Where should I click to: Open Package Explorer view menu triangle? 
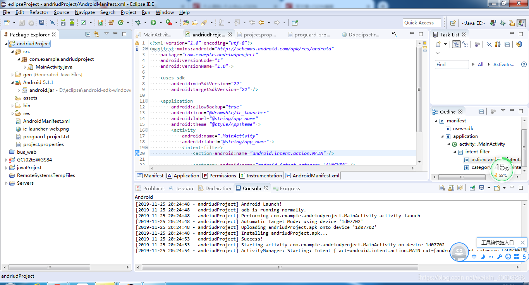(x=106, y=34)
